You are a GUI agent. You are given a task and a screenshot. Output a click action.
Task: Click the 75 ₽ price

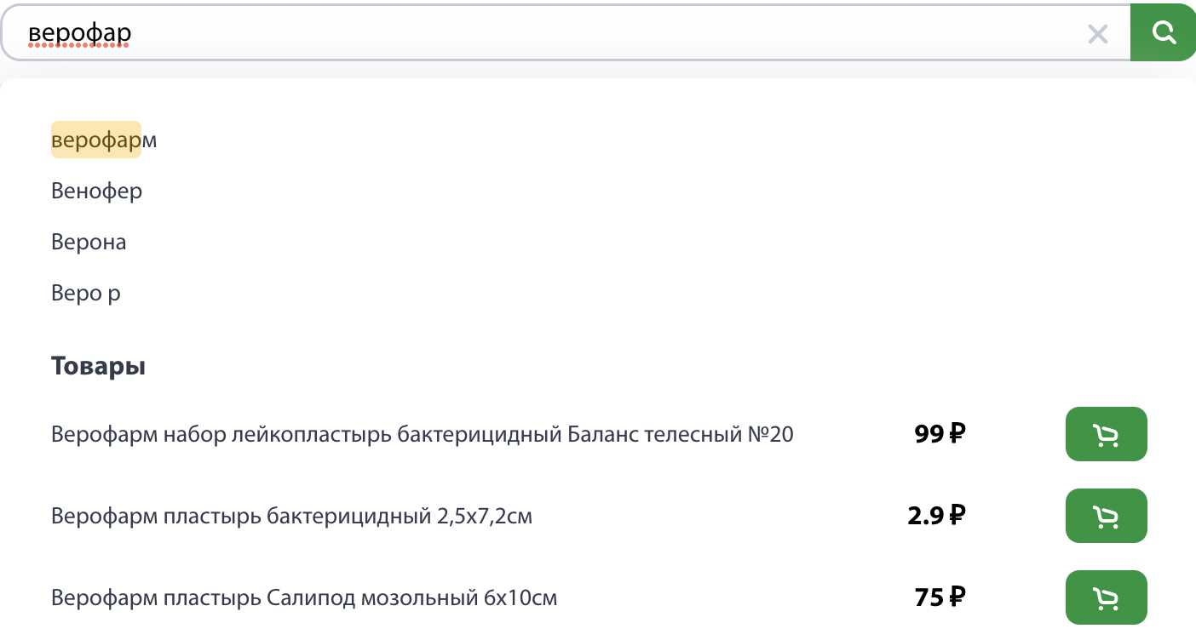click(x=940, y=597)
